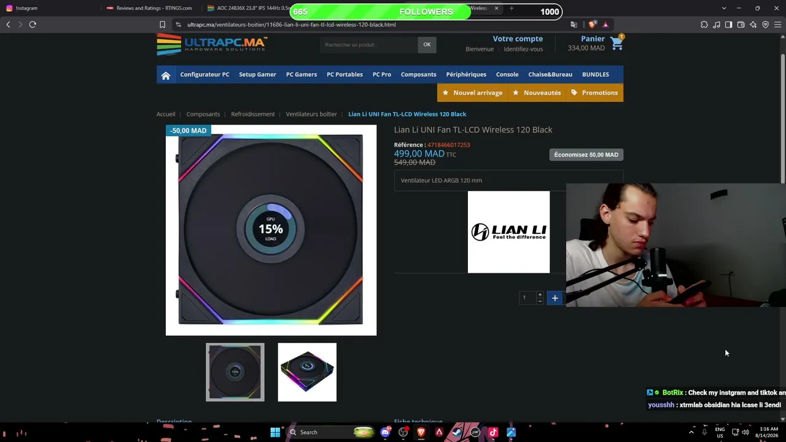This screenshot has height=442, width=786.
Task: Go to Nouvel arrivage section
Action: pyautogui.click(x=472, y=93)
